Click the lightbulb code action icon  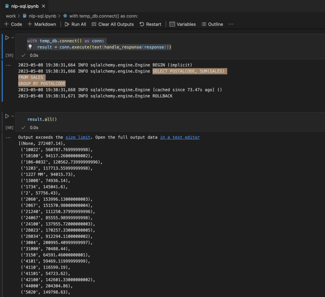30,47
